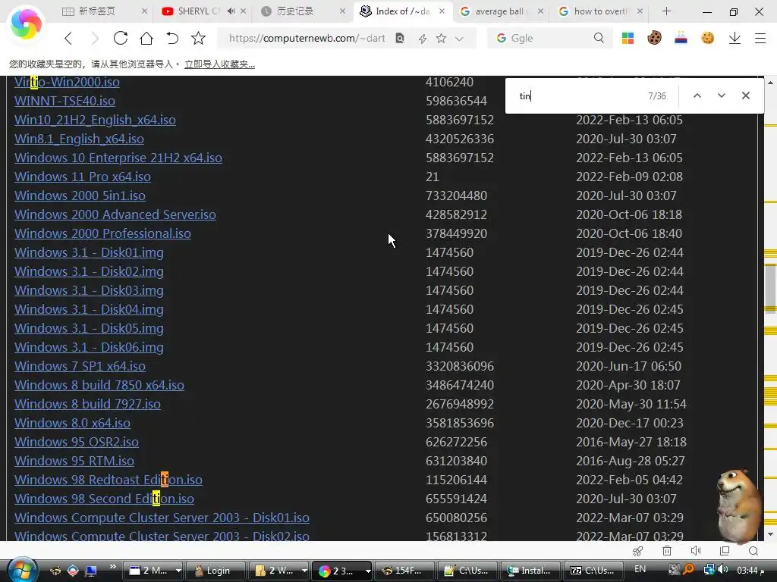Open Windows 95 OSR2.iso link
The image size is (777, 582).
pyautogui.click(x=77, y=442)
